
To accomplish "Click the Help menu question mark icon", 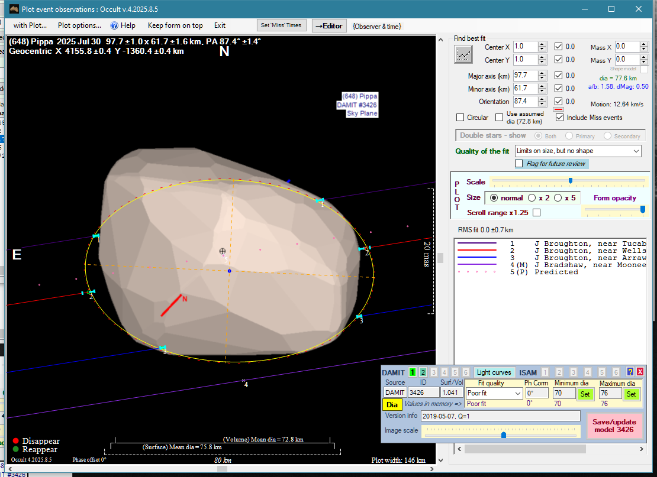I will [x=114, y=25].
